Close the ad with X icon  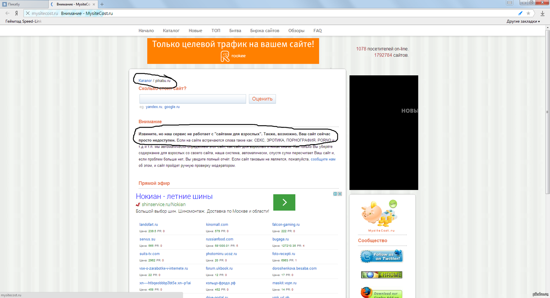(340, 194)
